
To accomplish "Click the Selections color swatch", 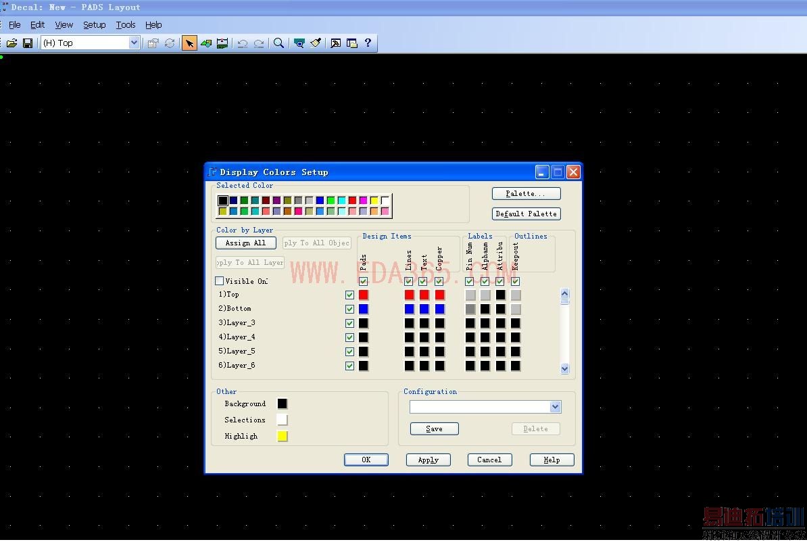I will (282, 420).
